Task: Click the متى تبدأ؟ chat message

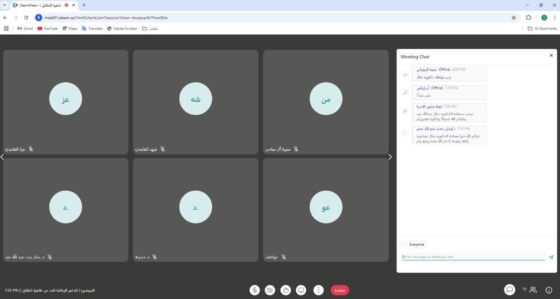Action: pyautogui.click(x=424, y=95)
